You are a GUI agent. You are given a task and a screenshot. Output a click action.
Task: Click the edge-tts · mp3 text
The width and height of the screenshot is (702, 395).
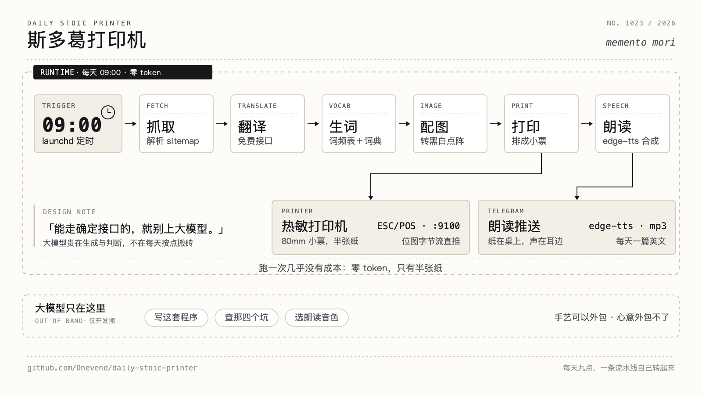(627, 226)
